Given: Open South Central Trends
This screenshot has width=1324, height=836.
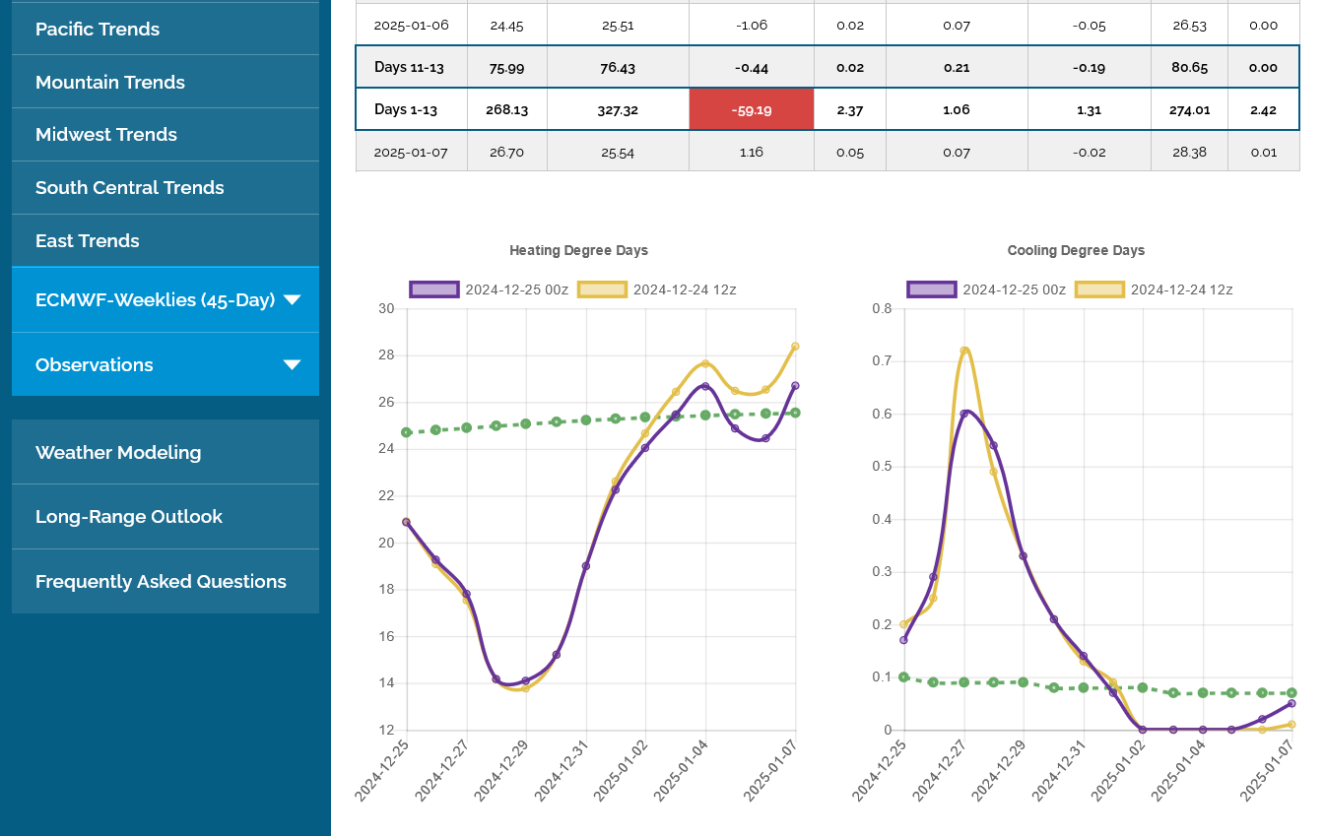Looking at the screenshot, I should pos(130,188).
